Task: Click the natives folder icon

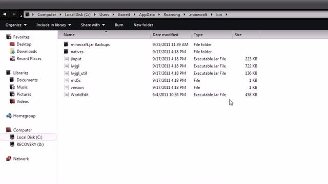Action: coord(66,51)
